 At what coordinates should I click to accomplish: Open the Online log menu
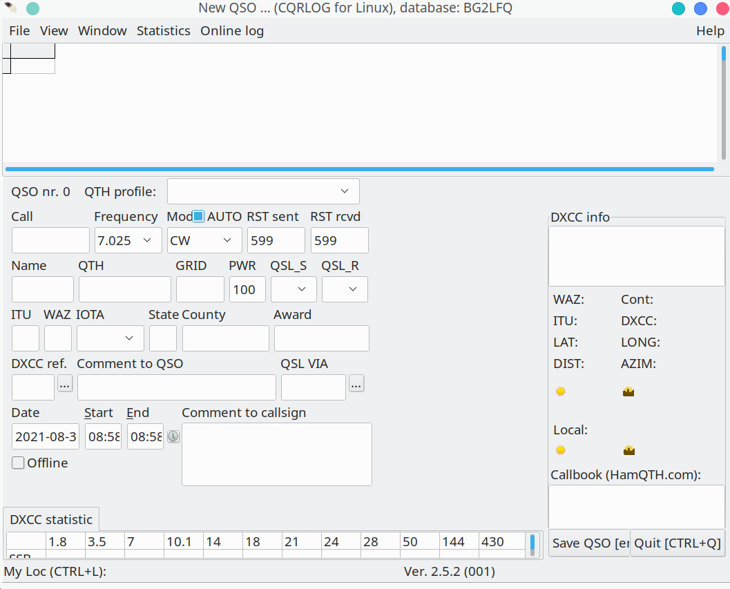pyautogui.click(x=232, y=31)
